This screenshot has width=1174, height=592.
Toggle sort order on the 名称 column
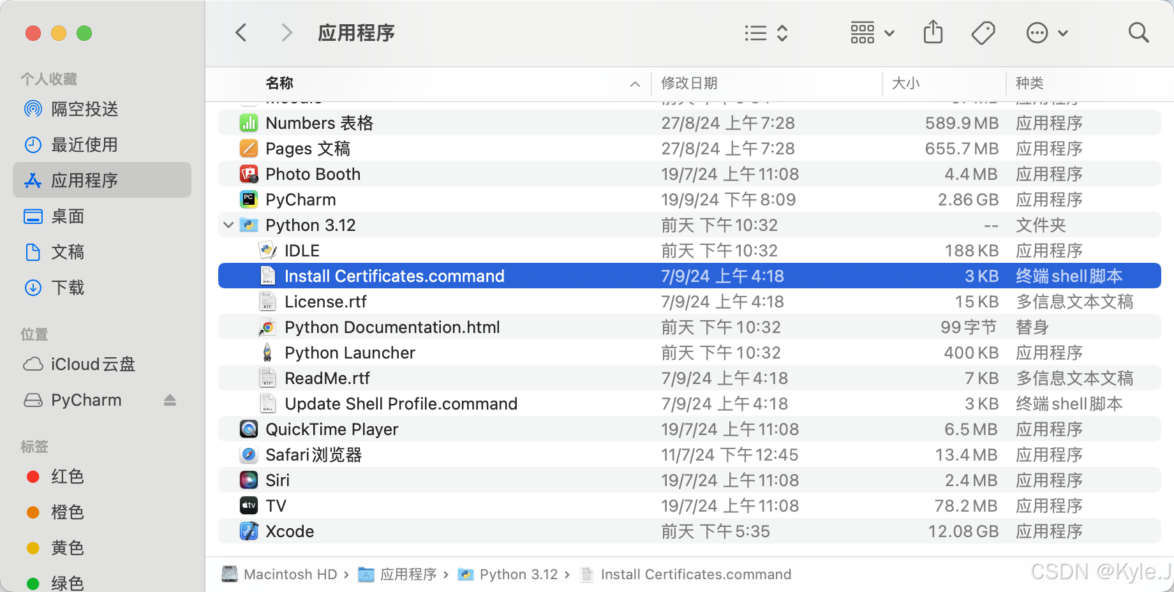(278, 83)
